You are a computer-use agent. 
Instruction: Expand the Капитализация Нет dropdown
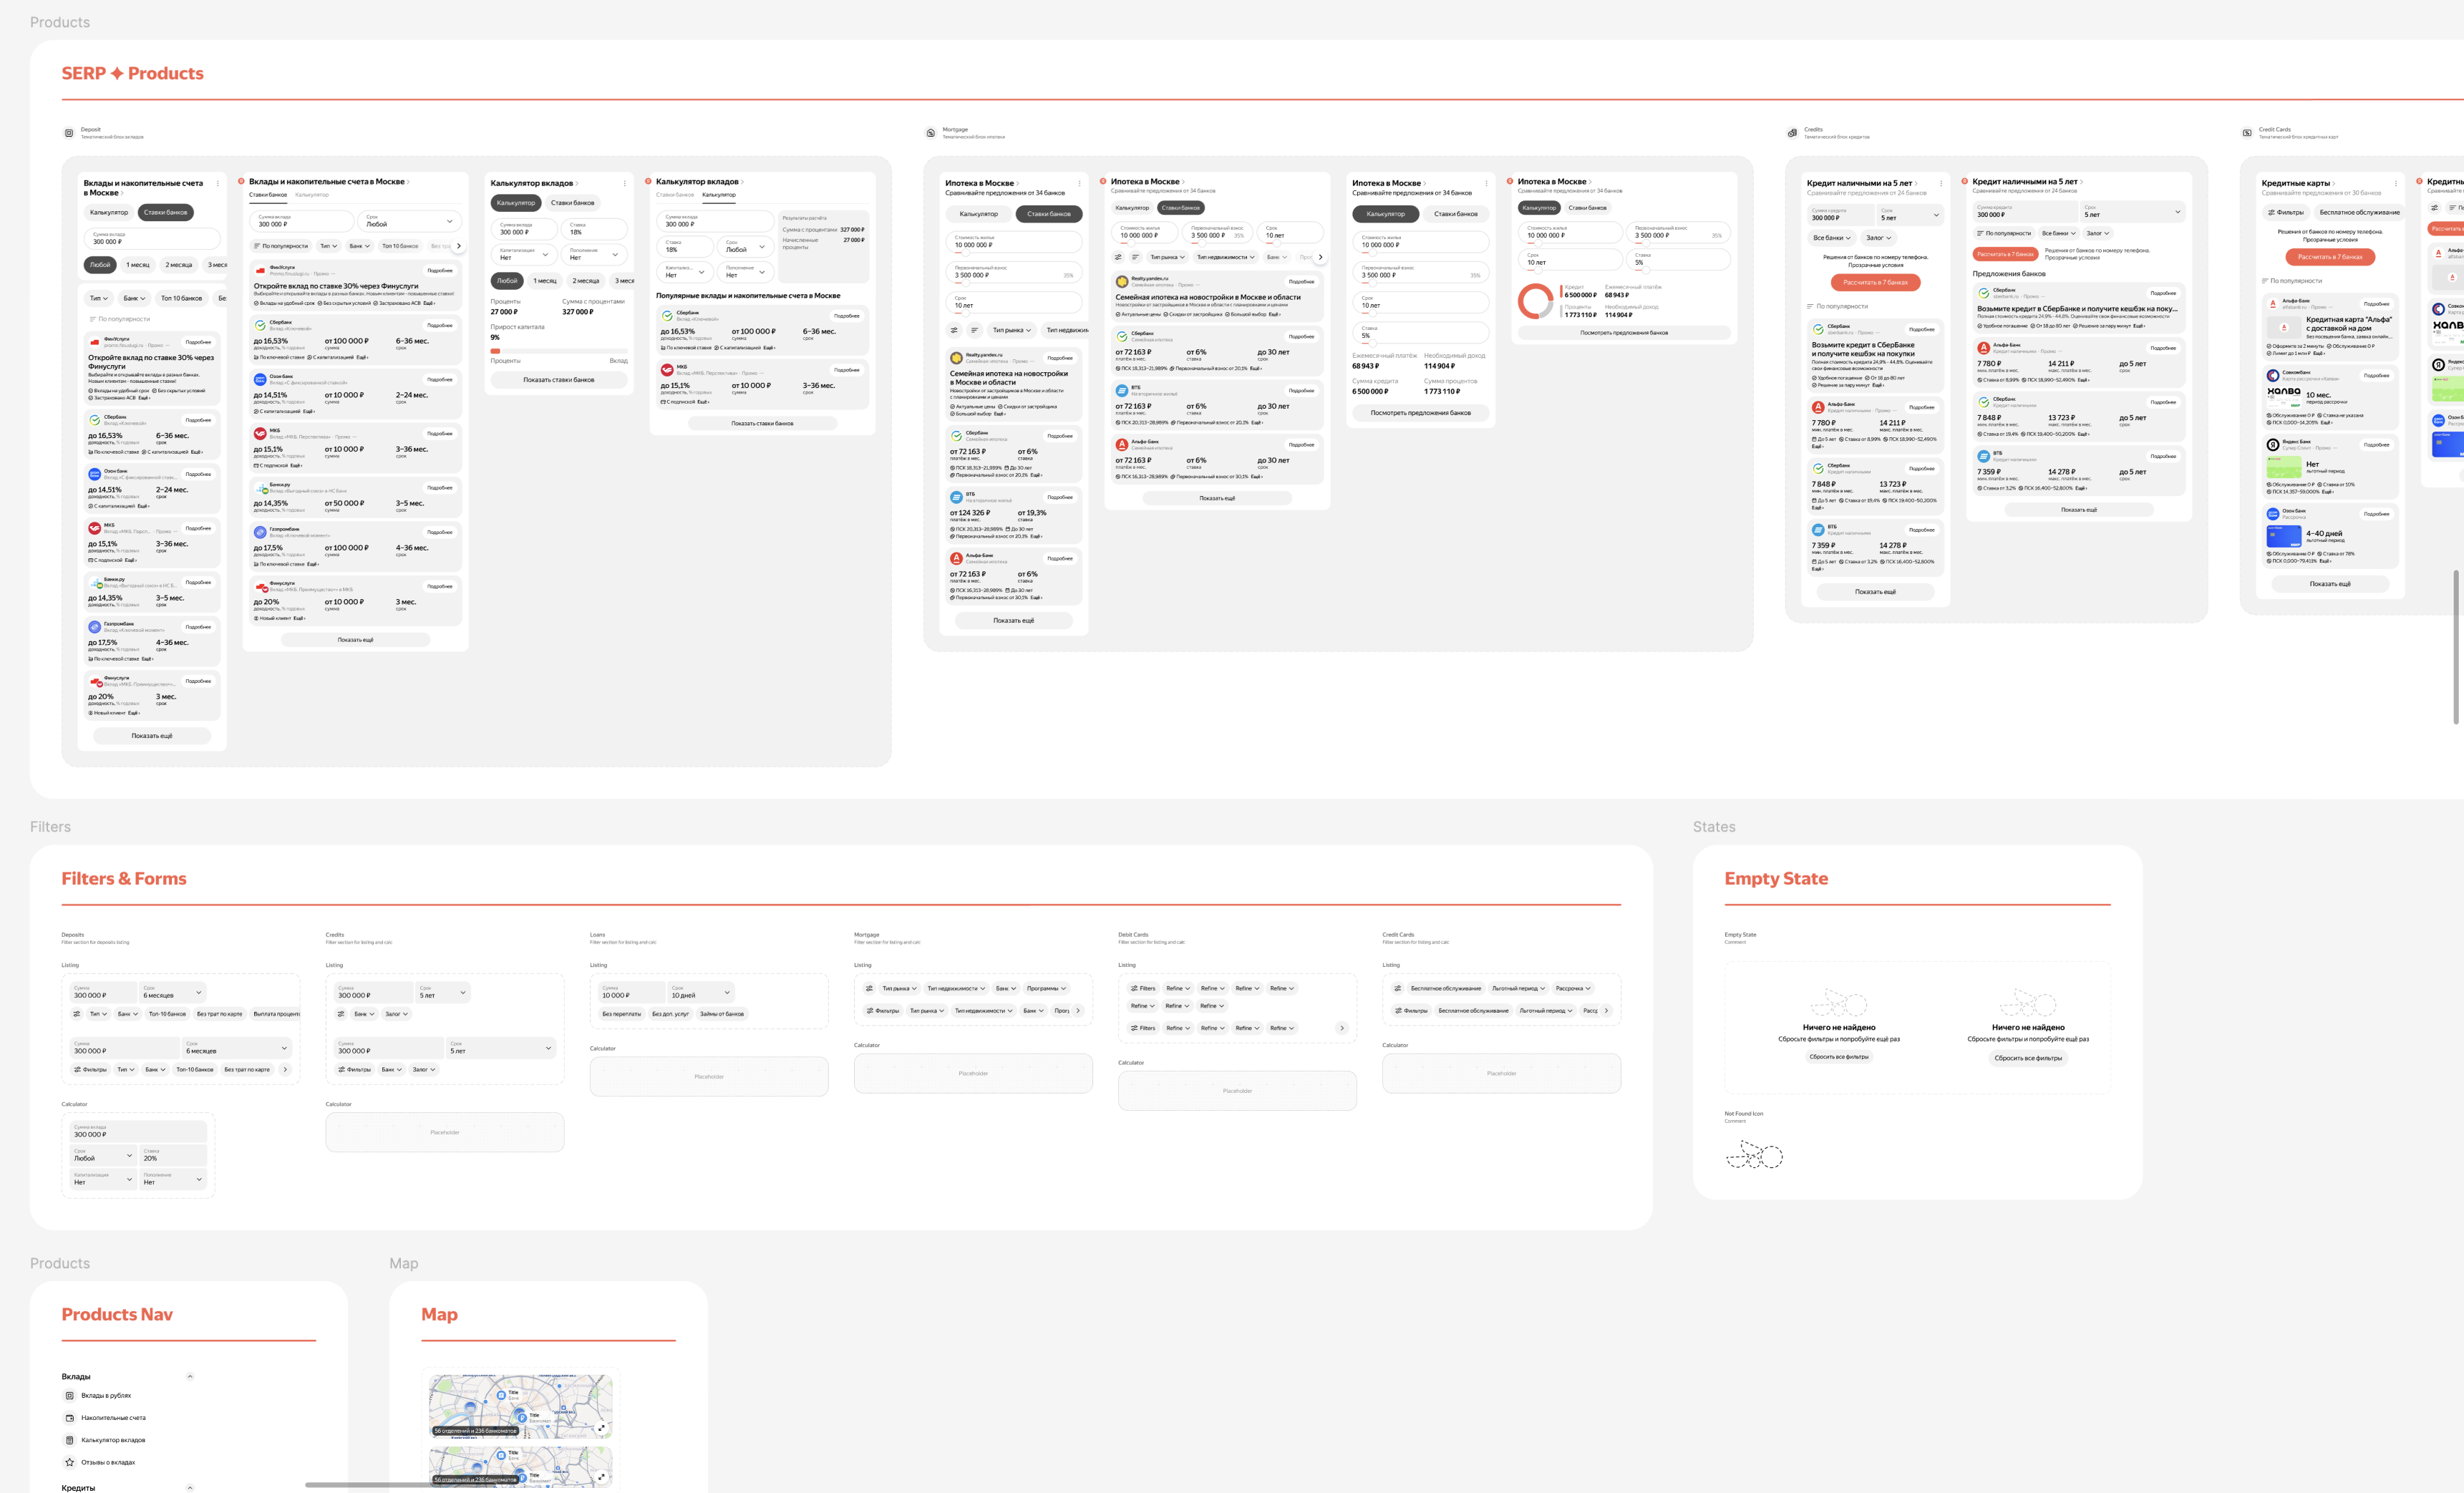(x=525, y=255)
